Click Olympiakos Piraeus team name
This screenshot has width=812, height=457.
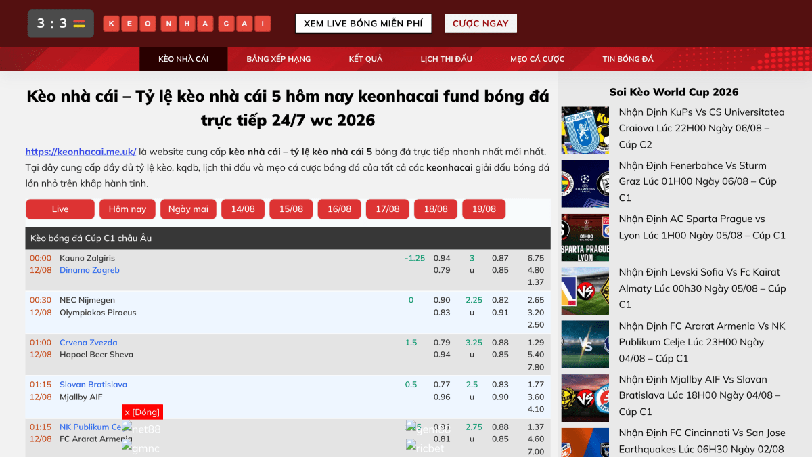coord(98,313)
